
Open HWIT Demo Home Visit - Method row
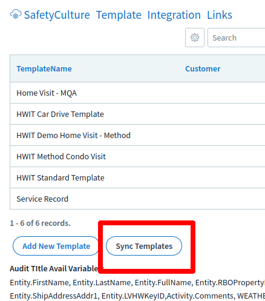pos(137,135)
